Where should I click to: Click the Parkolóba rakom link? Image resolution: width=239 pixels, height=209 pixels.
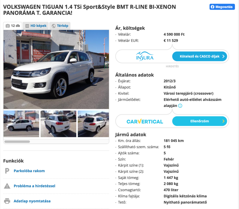29,171
